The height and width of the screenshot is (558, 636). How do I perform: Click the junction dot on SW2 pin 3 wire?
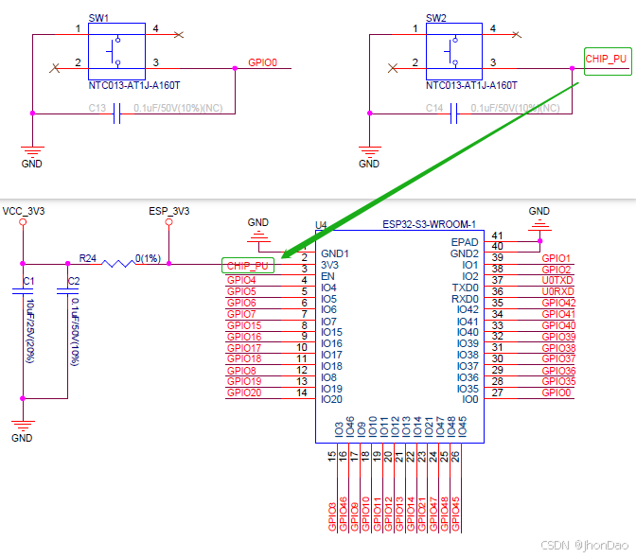point(572,68)
